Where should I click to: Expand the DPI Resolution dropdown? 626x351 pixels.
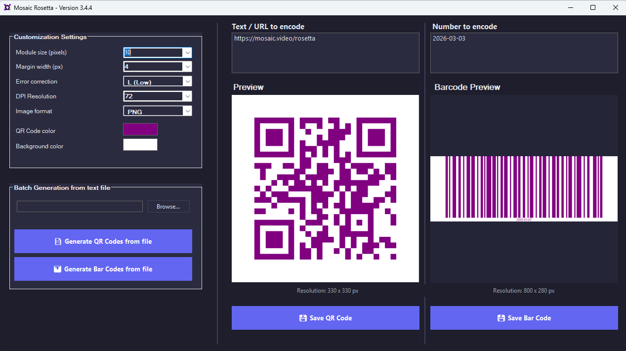[187, 96]
